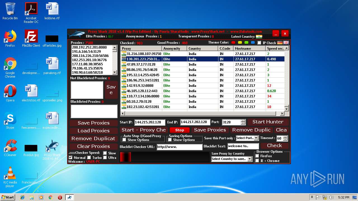Select the yellow theme color
The image size is (358, 201).
pyautogui.click(x=240, y=42)
